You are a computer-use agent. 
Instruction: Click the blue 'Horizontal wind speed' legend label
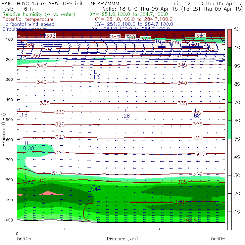pyautogui.click(x=28, y=24)
